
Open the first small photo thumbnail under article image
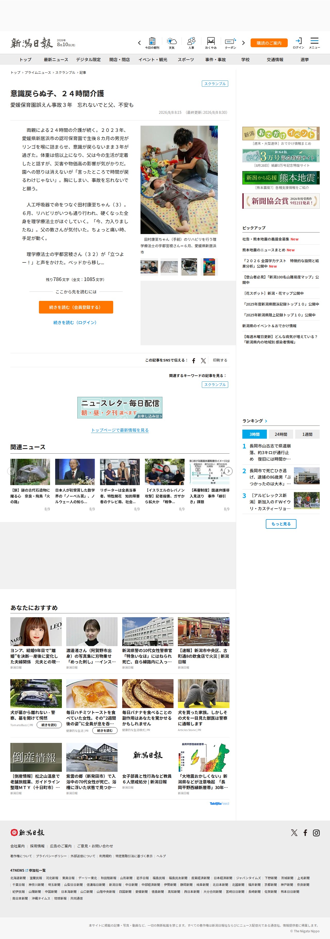click(149, 267)
